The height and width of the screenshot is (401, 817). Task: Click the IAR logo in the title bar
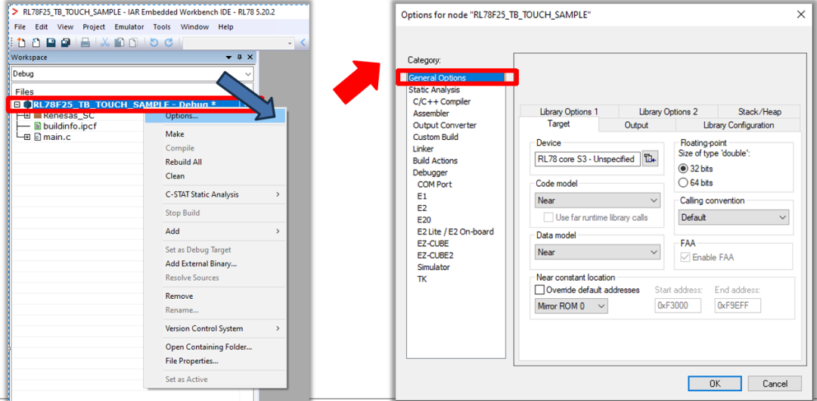pyautogui.click(x=15, y=11)
